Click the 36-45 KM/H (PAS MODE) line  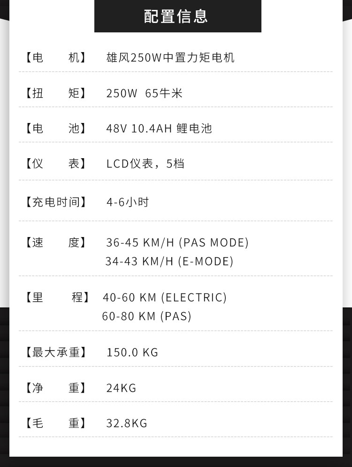(x=177, y=243)
